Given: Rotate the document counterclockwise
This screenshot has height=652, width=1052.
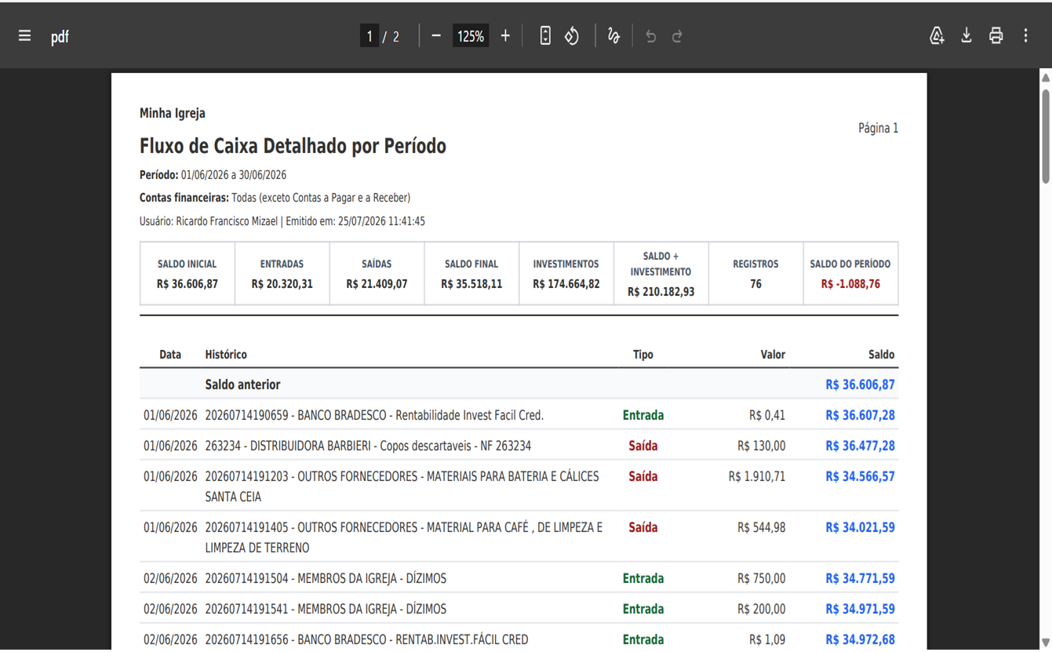Looking at the screenshot, I should click(x=572, y=36).
